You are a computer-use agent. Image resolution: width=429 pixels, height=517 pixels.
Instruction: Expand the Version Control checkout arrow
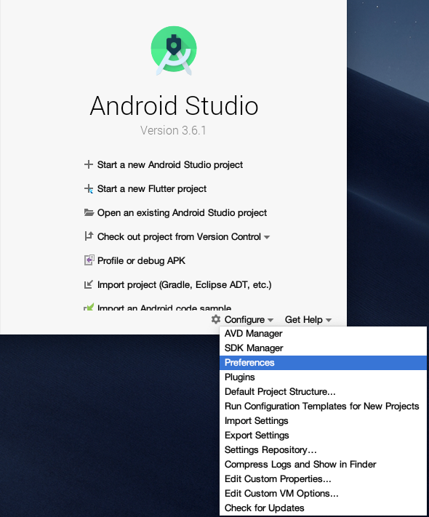(267, 237)
